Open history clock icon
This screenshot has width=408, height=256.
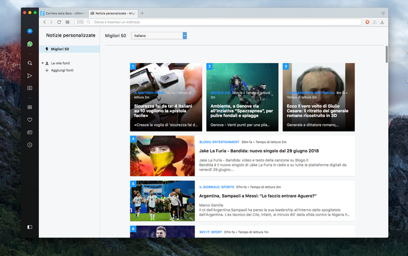(x=30, y=144)
